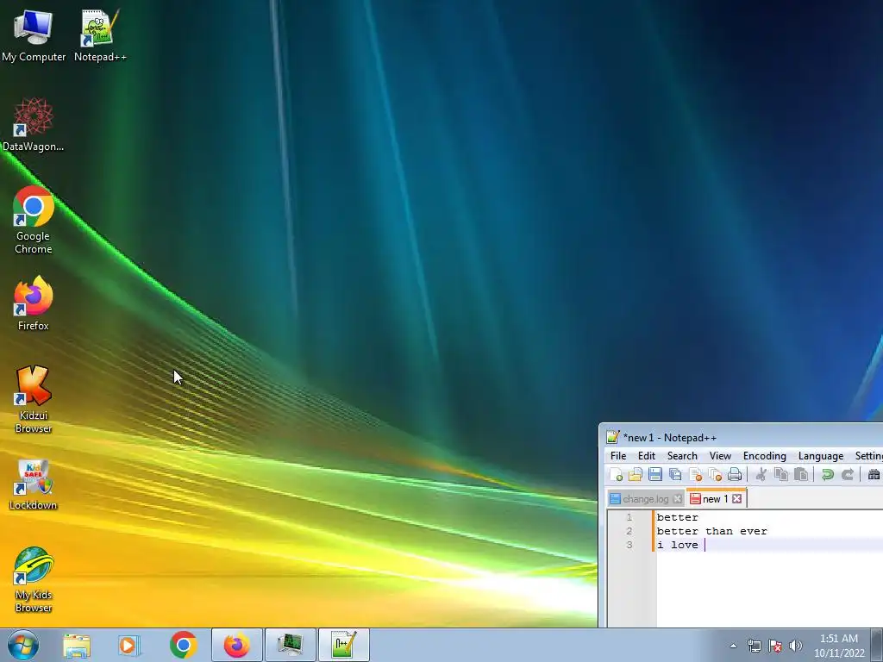883x662 pixels.
Task: Click the Notepad++ title bar text
Action: [669, 437]
